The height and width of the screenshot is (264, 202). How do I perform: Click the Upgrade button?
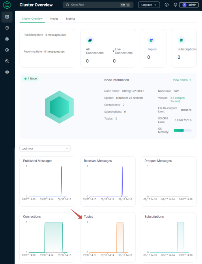(x=149, y=5)
